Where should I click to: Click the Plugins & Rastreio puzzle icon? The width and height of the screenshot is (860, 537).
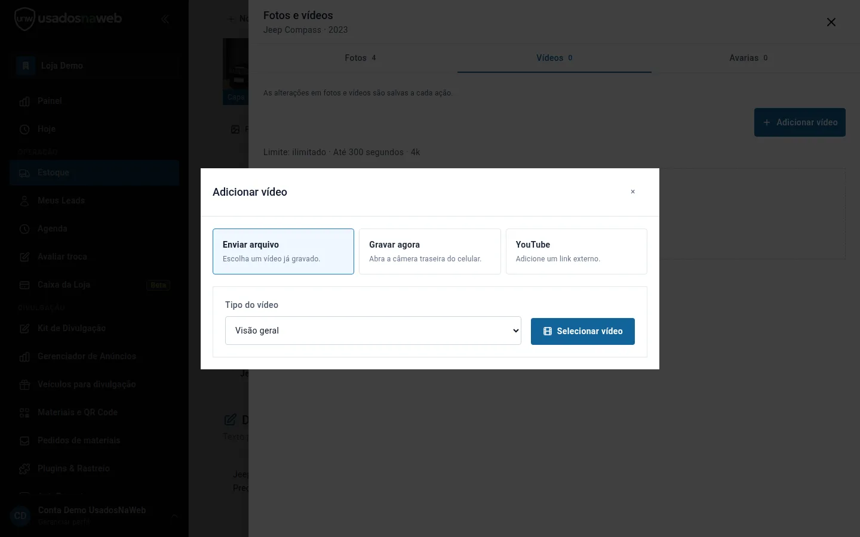click(24, 469)
